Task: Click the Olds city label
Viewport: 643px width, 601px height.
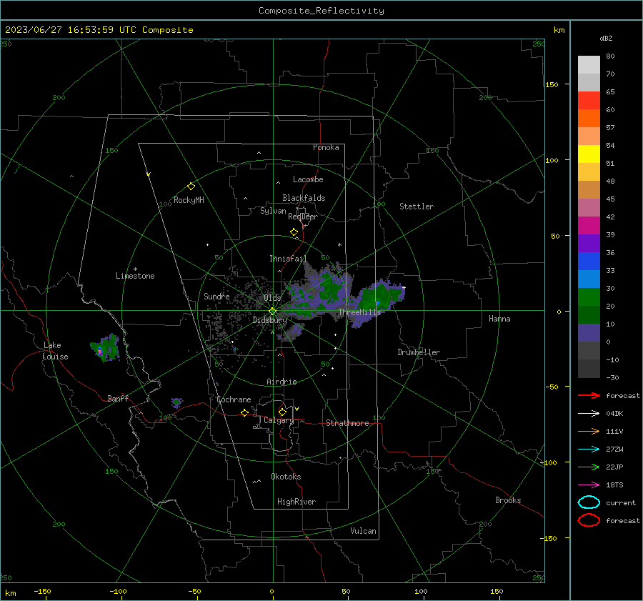Action: tap(272, 297)
